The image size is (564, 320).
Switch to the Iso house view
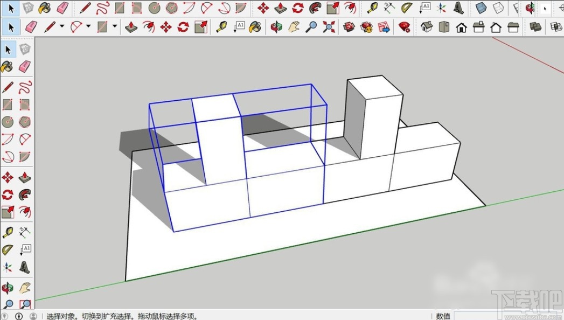tap(427, 26)
